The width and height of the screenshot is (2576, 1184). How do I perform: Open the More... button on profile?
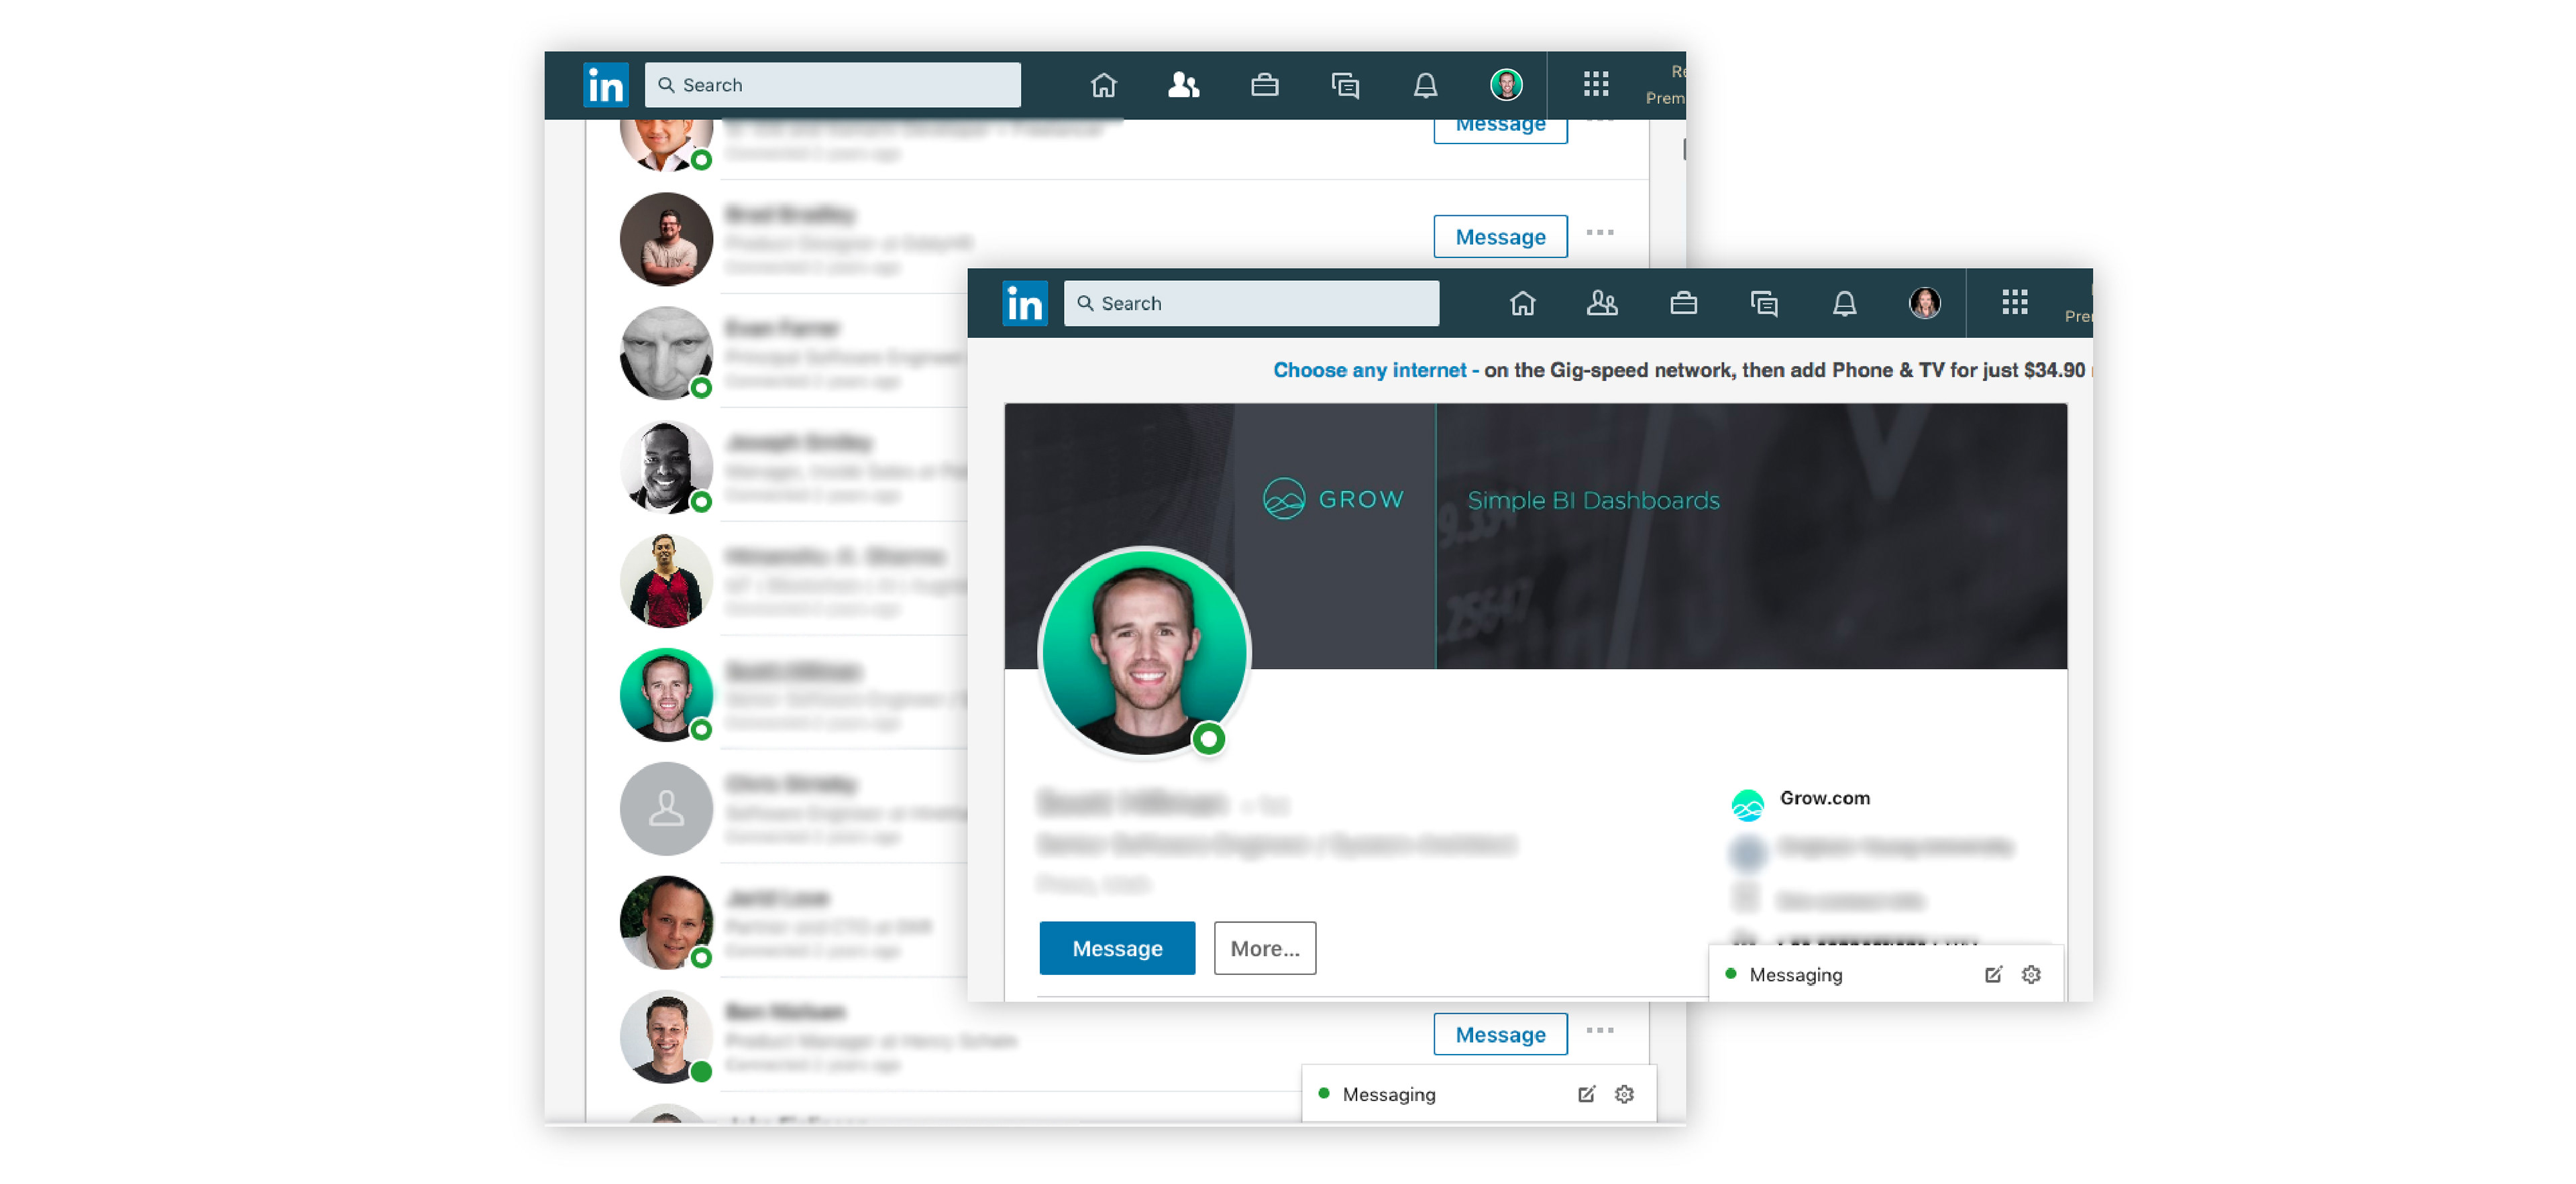tap(1264, 947)
